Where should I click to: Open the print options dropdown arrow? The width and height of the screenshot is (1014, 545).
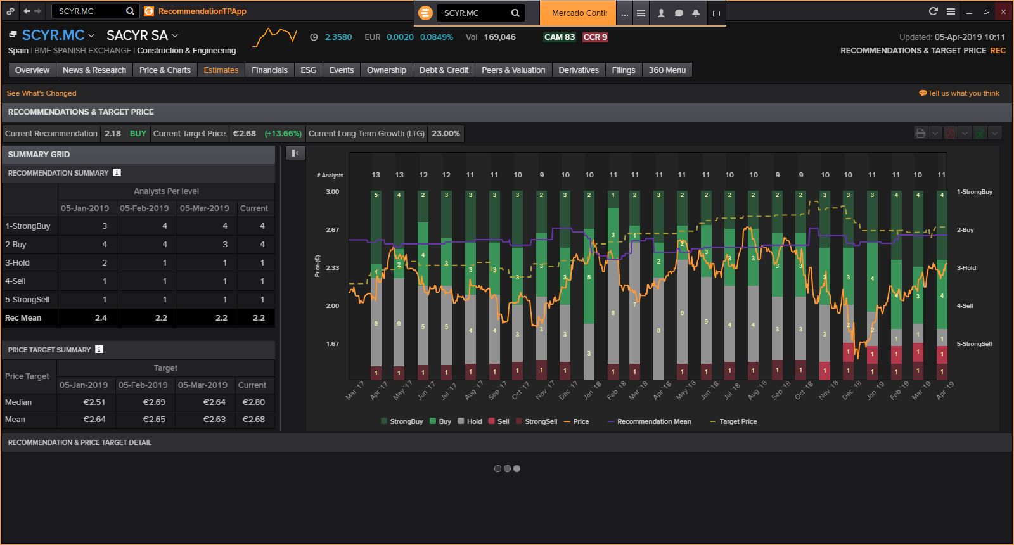click(935, 133)
